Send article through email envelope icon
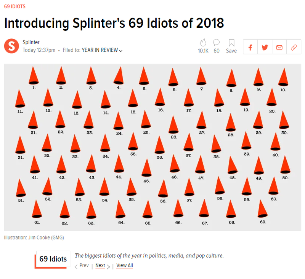 coord(279,47)
